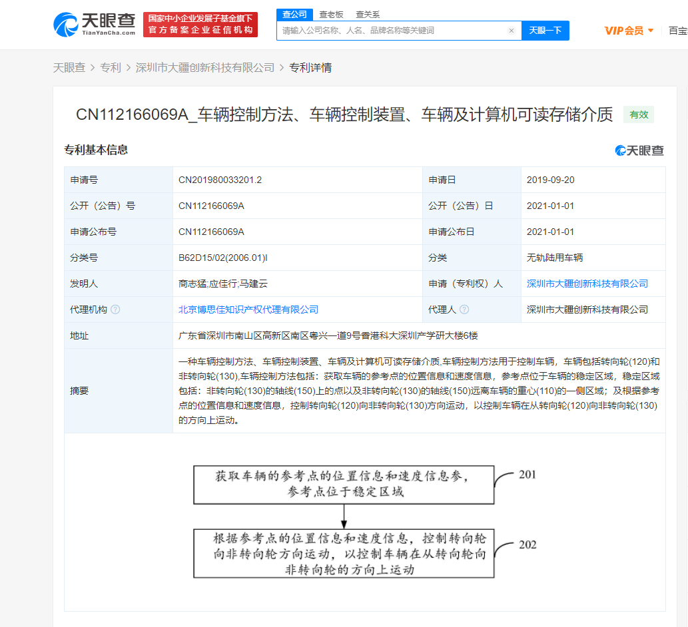
Task: Open applicant link 深圳市大疆创新科技有限公司 in table
Action: coord(587,284)
